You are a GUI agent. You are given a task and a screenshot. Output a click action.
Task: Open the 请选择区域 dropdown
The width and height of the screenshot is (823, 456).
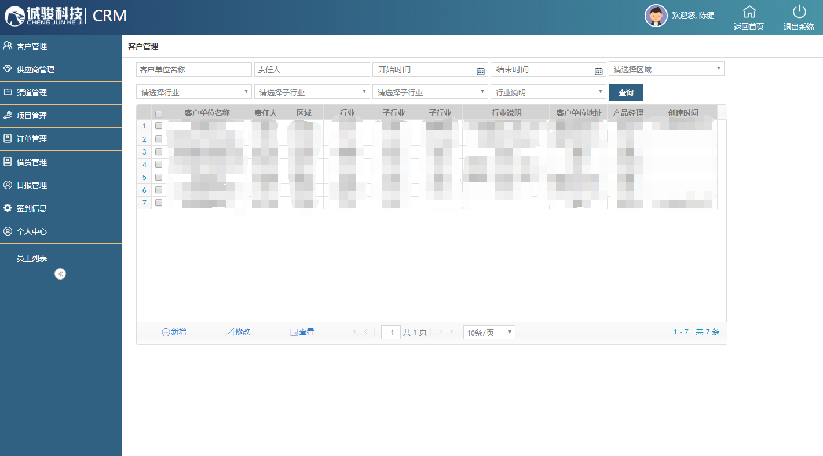tap(667, 69)
